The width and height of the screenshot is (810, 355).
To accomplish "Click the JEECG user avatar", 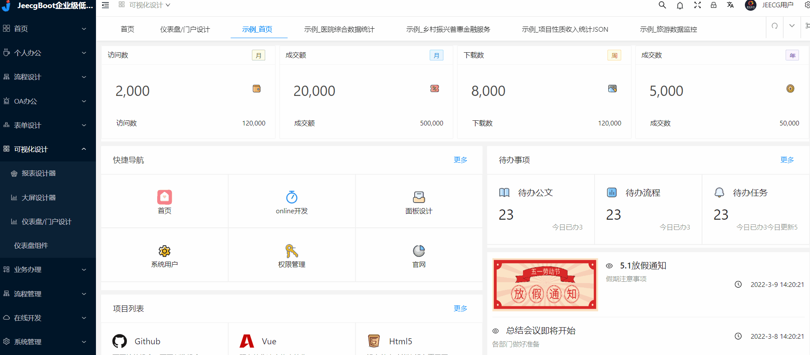I will [x=750, y=5].
